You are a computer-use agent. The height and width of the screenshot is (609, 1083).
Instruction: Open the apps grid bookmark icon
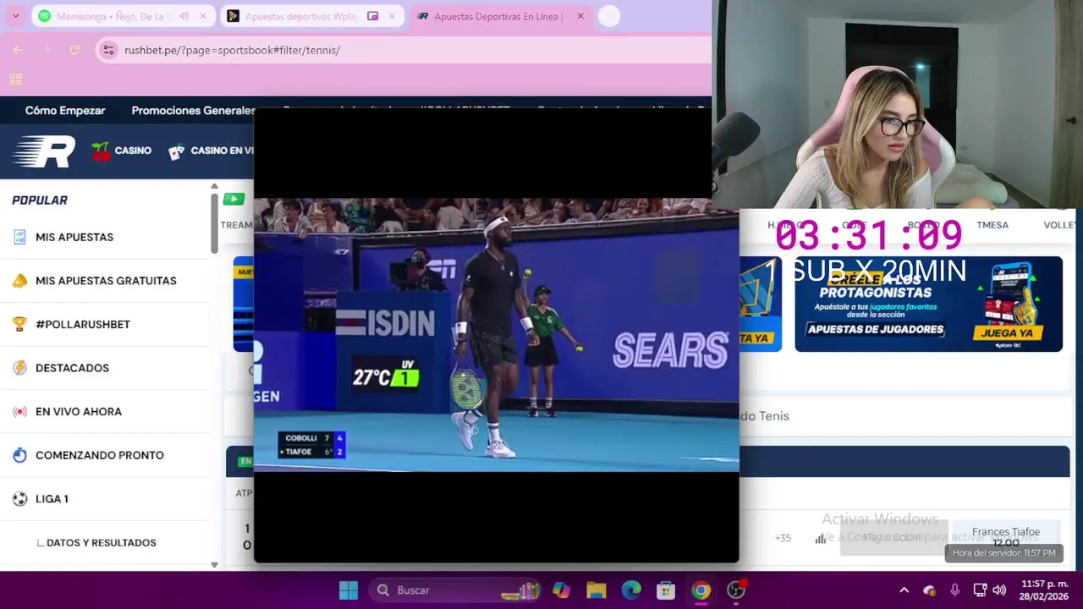click(x=15, y=80)
